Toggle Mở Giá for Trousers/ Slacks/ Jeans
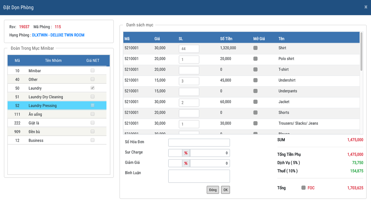371x203 pixels. pyautogui.click(x=255, y=123)
